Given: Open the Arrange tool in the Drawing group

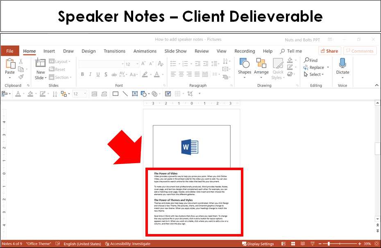Looking at the screenshot, I should 261,68.
